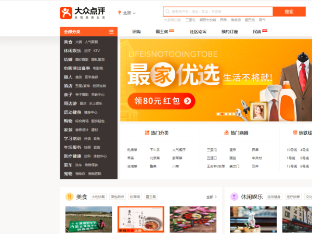This screenshot has width=312, height=234.
Task: Expand the 酒店 category in sidebar
Action: 68,86
